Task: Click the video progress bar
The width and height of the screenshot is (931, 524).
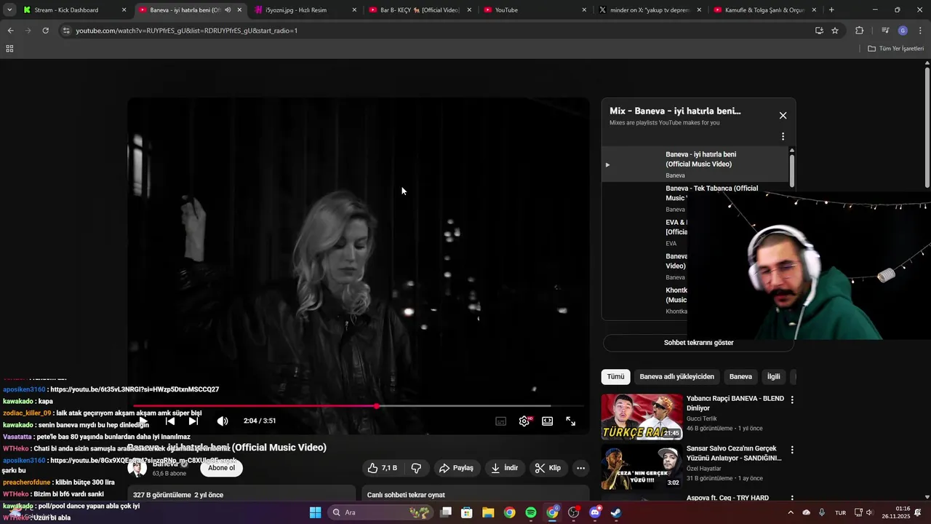Action: (359, 406)
